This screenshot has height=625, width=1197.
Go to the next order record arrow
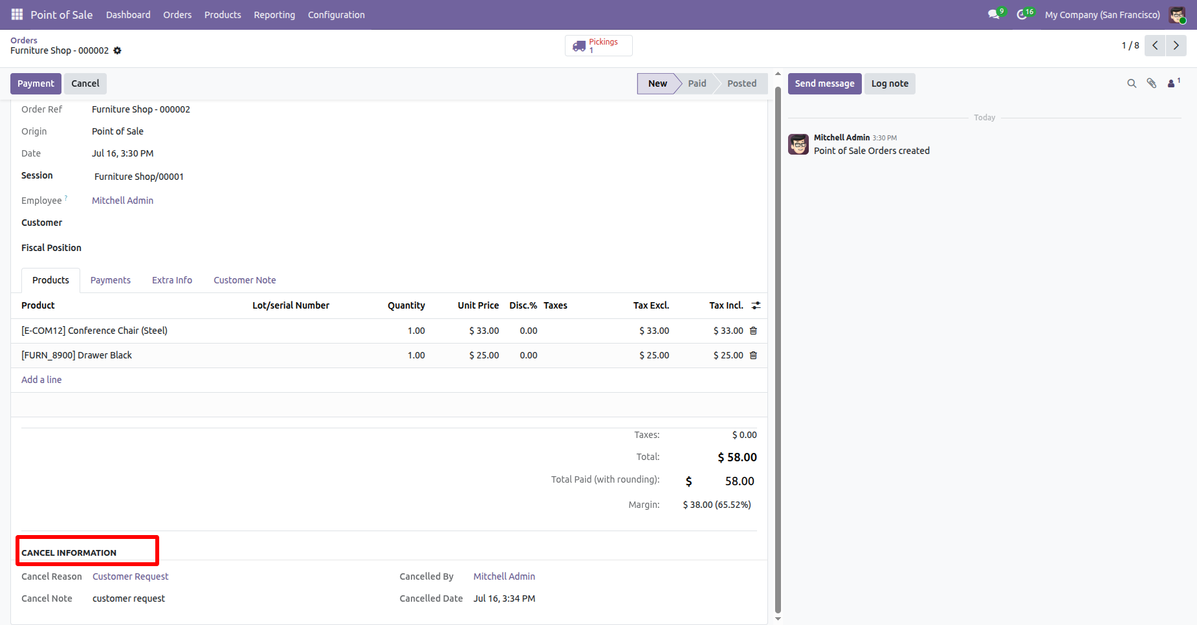coord(1176,45)
